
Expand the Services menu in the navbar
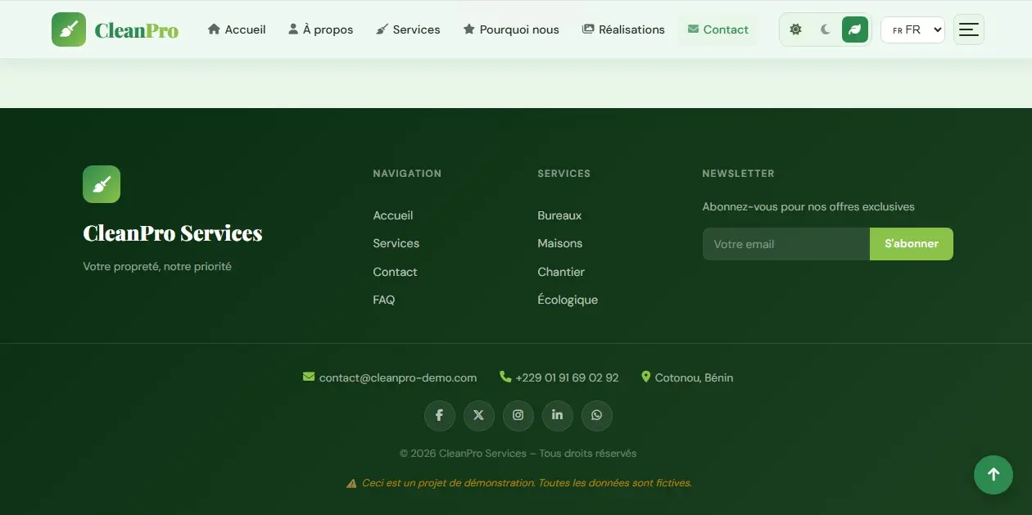[408, 29]
